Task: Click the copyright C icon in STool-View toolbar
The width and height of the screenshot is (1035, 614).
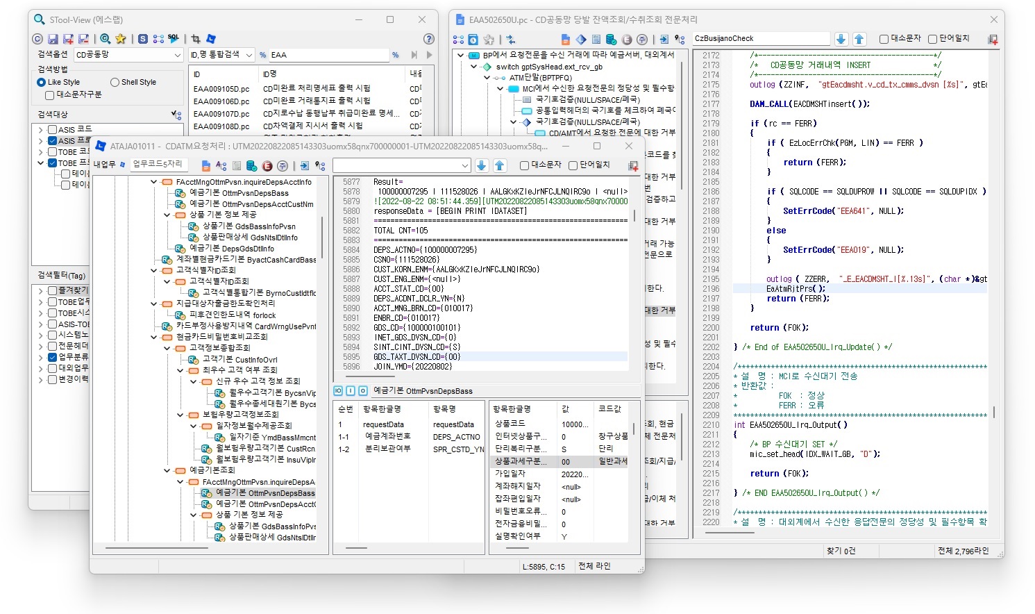Action: coord(37,39)
